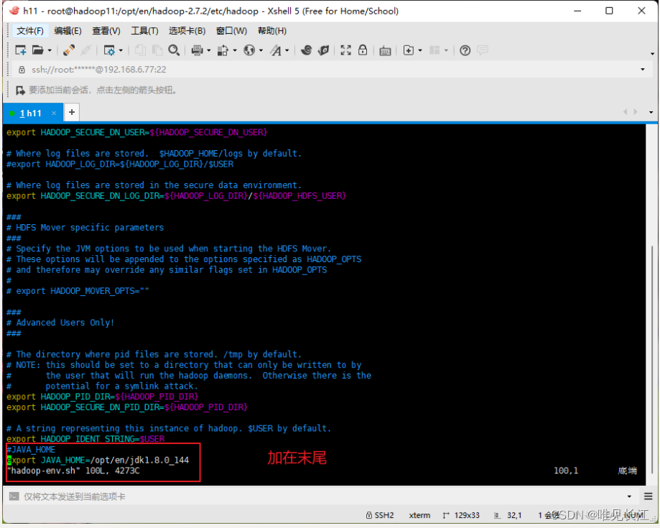Click the "hadoop-env.sh" 100L, 4273C status line
Screen dimensions: 660x528
tap(73, 471)
